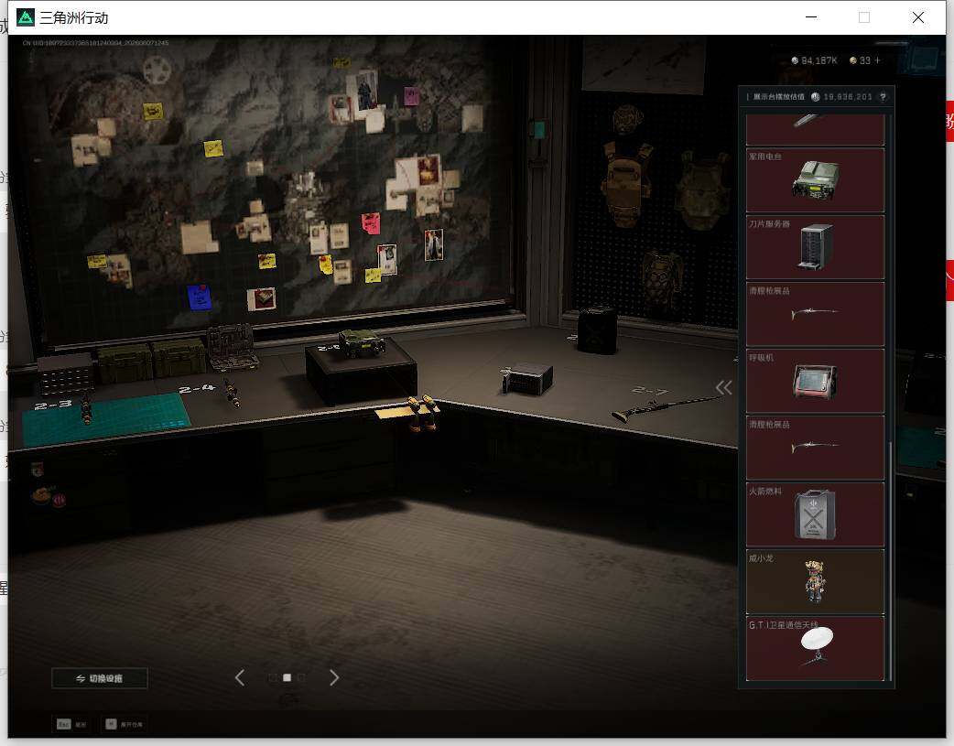The image size is (954, 746).
Task: Click the black fuel canister on the desk
Action: [x=597, y=330]
